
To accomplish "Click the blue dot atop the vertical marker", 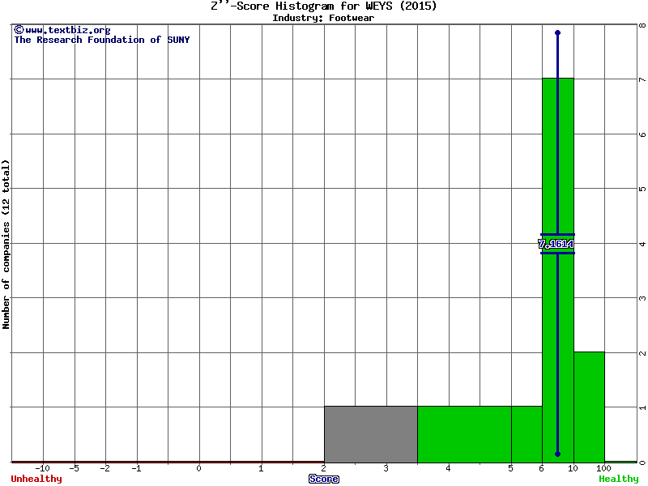I will [557, 33].
